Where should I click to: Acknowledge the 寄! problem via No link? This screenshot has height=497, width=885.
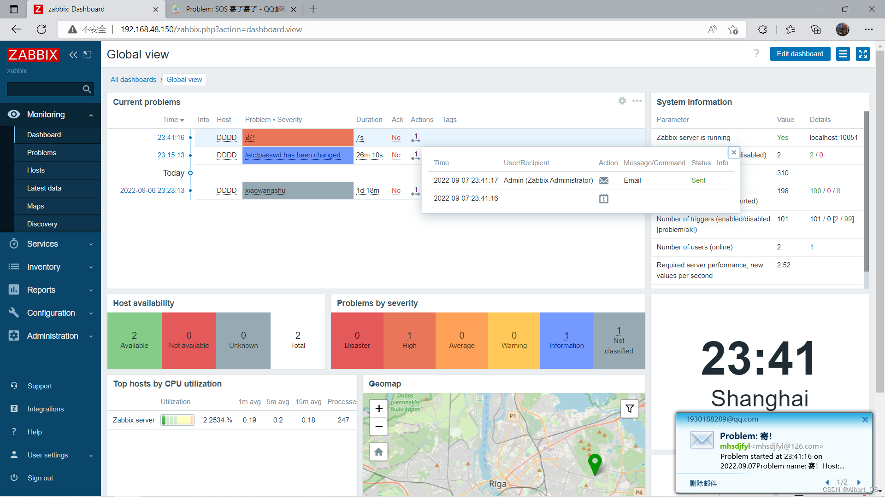pos(396,138)
